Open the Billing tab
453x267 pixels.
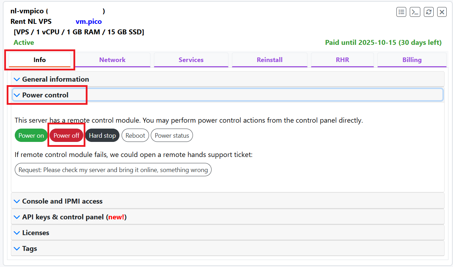pyautogui.click(x=412, y=60)
